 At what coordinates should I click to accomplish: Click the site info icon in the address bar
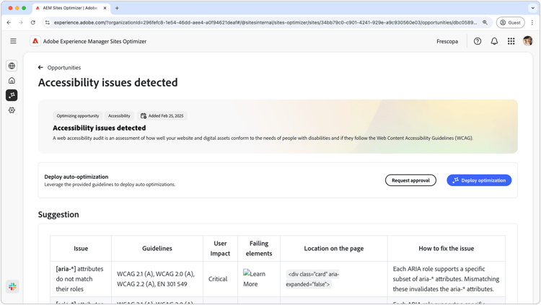click(x=48, y=22)
